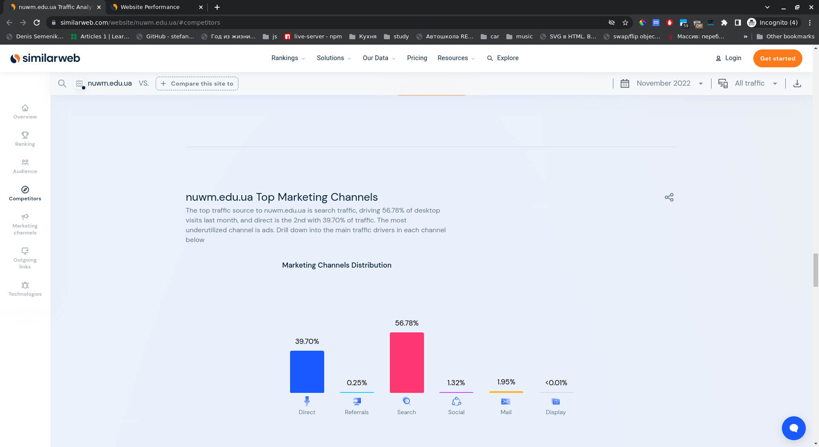Download the report using the download icon
The image size is (819, 447).
797,84
